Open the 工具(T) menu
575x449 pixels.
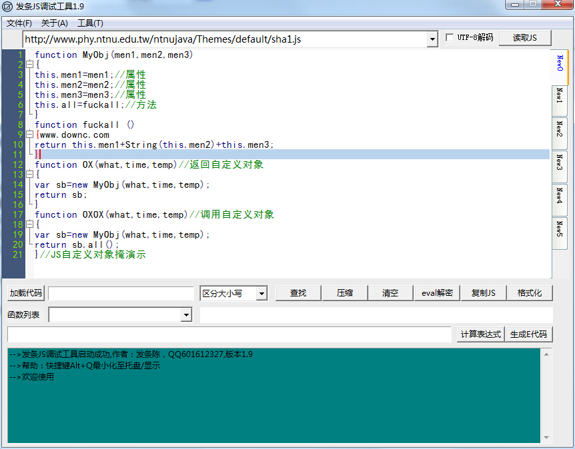pos(92,23)
